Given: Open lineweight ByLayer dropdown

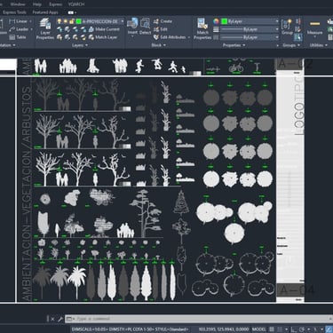Looking at the screenshot, I should click(277, 29).
